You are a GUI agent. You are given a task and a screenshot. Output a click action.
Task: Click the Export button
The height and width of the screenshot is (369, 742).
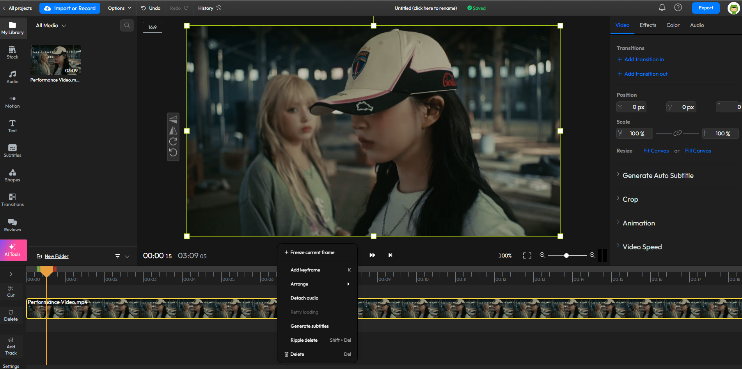[x=705, y=8]
